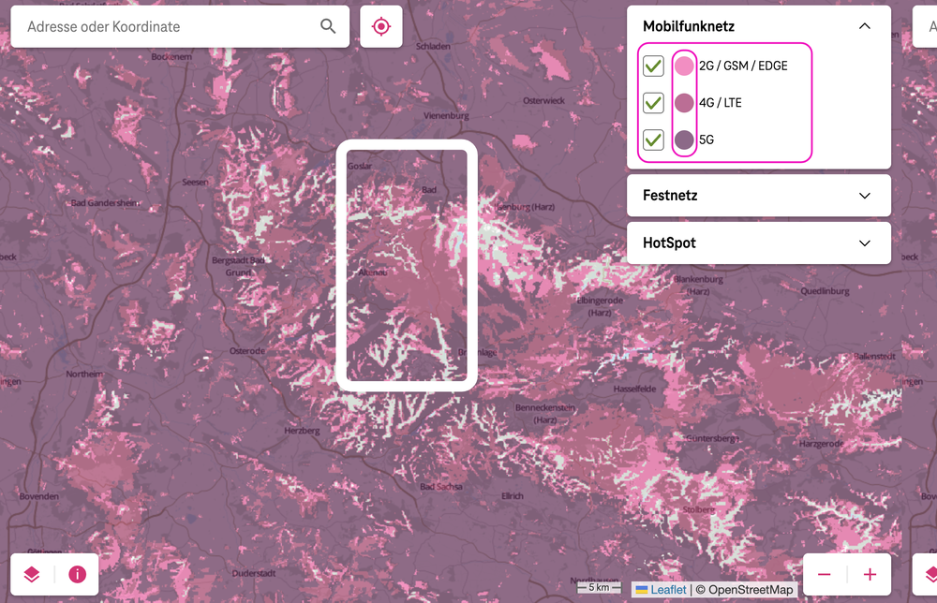Click the pink 2G color swatch circle
Viewport: 937px width, 603px height.
[x=683, y=66]
